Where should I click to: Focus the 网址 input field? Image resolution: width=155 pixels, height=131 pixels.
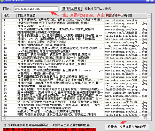(36, 9)
